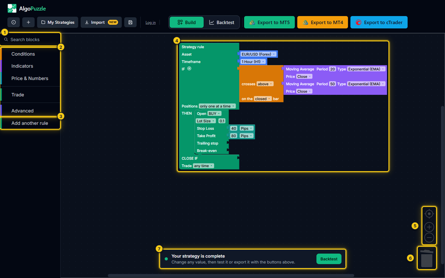Viewport: 445px width, 278px height.
Task: Zoom in on the workspace
Action: (x=429, y=227)
